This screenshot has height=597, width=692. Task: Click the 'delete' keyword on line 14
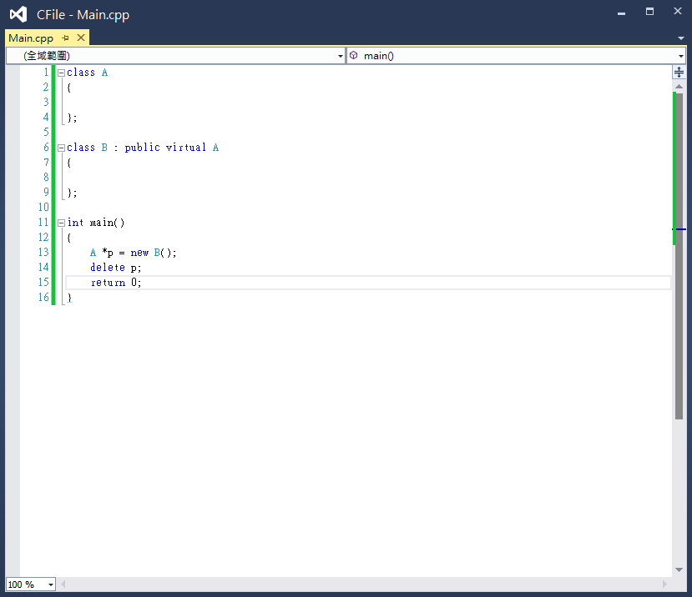(x=108, y=267)
